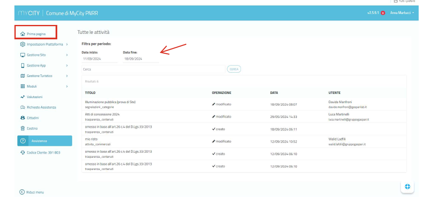428x208 pixels.
Task: Expand the Moduli submenu chevron
Action: coord(67,86)
